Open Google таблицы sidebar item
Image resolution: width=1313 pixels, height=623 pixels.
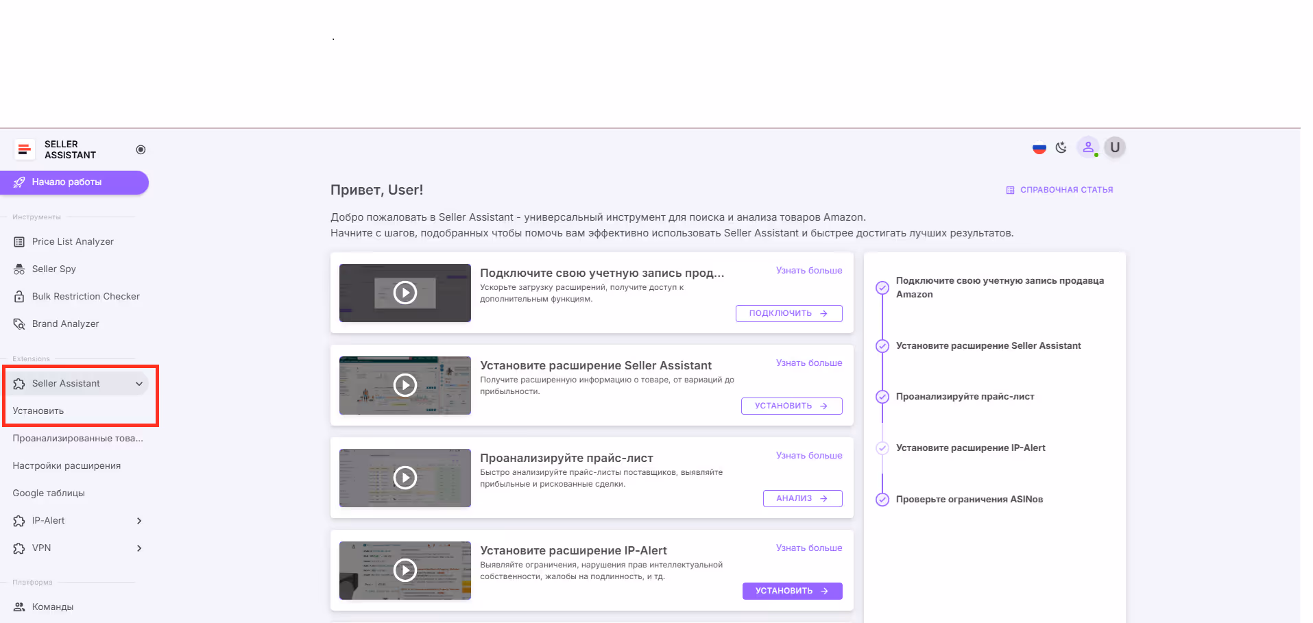click(49, 493)
